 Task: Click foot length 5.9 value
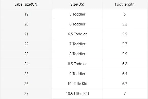point(125,54)
